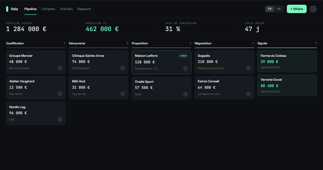Screen dimensions: 323x170
Task: Open the Atelier Vaugirard deal card
Action: 36,88
